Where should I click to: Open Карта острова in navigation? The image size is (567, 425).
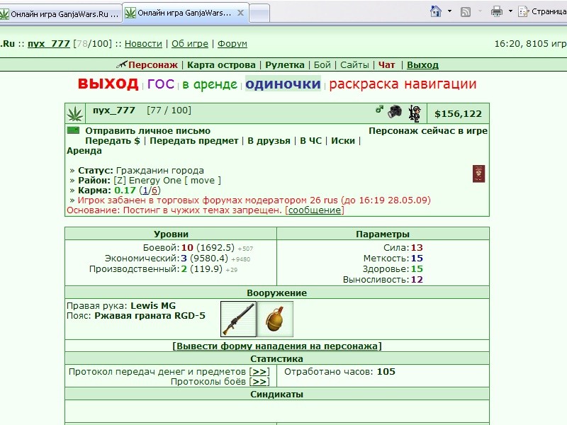point(221,65)
